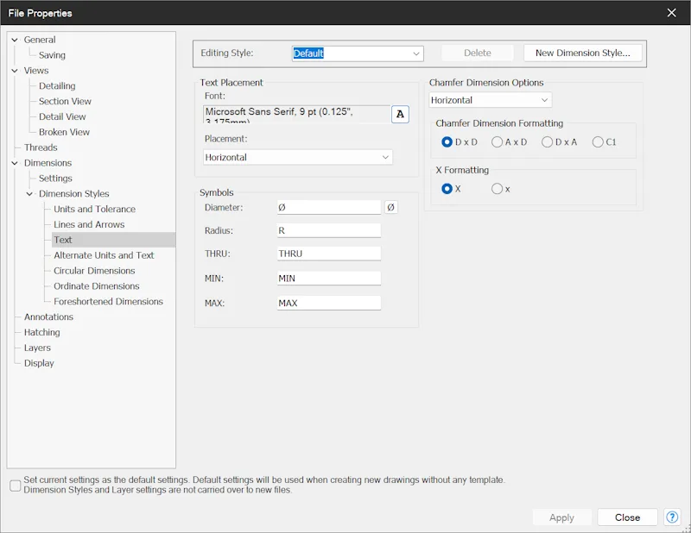This screenshot has width=691, height=533.
Task: Go to the Hatching page
Action: (x=41, y=332)
